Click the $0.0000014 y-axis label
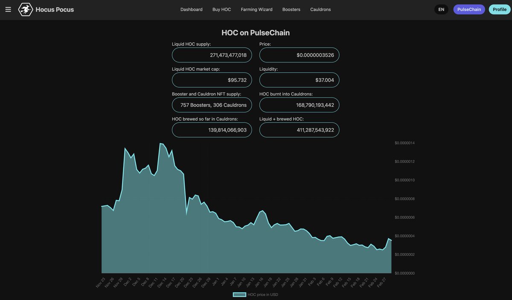 click(x=404, y=143)
